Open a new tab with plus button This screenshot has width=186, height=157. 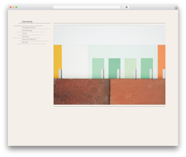point(176,8)
